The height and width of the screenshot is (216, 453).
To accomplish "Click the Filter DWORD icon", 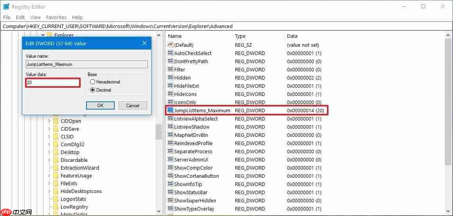I will point(170,70).
